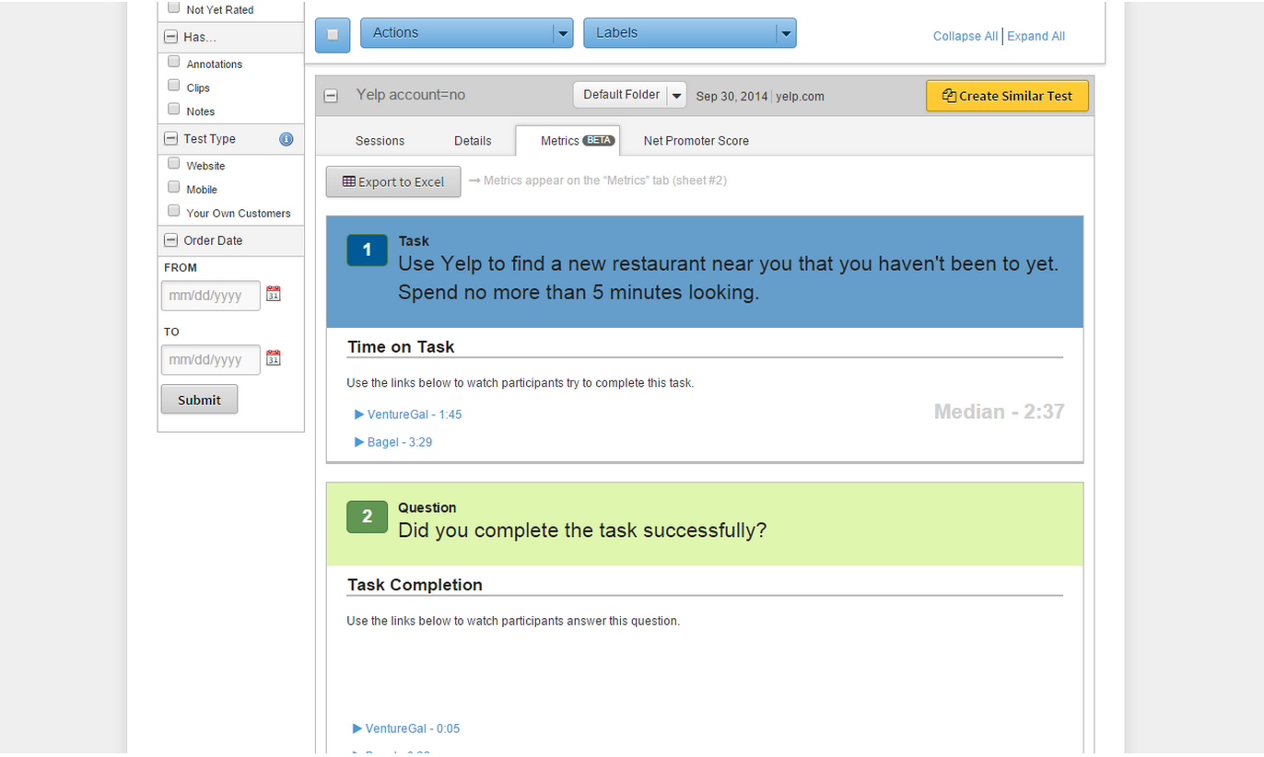Click the FROM date input field
Screen dimensions: 1264x757
211,296
